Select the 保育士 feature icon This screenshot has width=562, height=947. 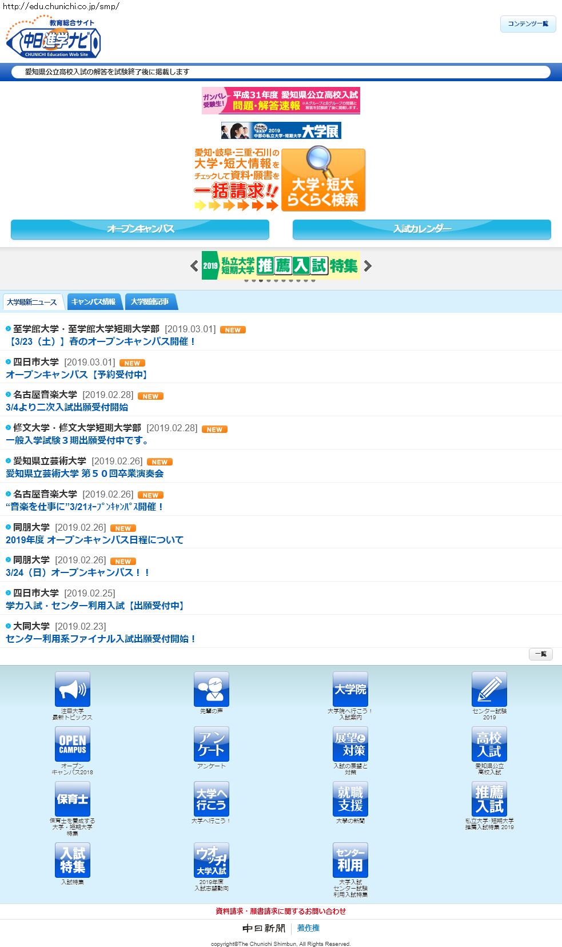coord(72,799)
